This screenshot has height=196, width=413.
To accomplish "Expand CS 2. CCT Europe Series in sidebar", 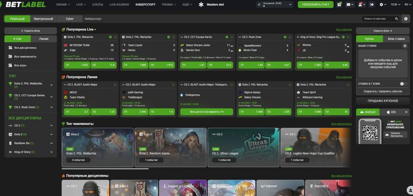I will [x=51, y=97].
